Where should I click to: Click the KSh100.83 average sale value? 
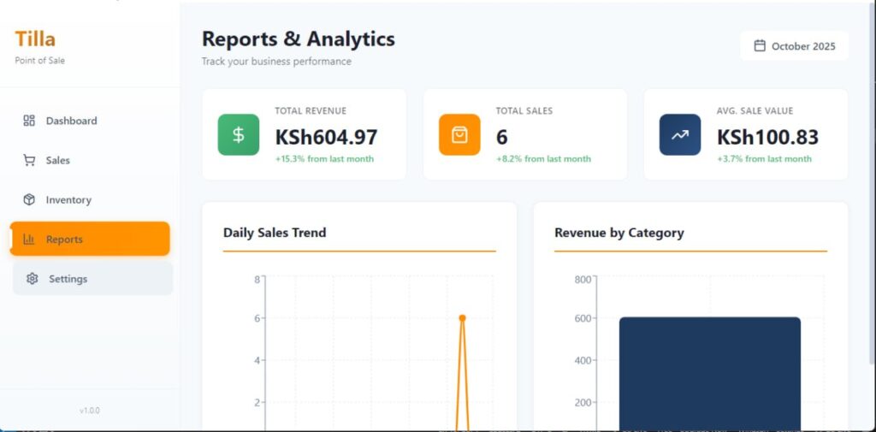767,137
